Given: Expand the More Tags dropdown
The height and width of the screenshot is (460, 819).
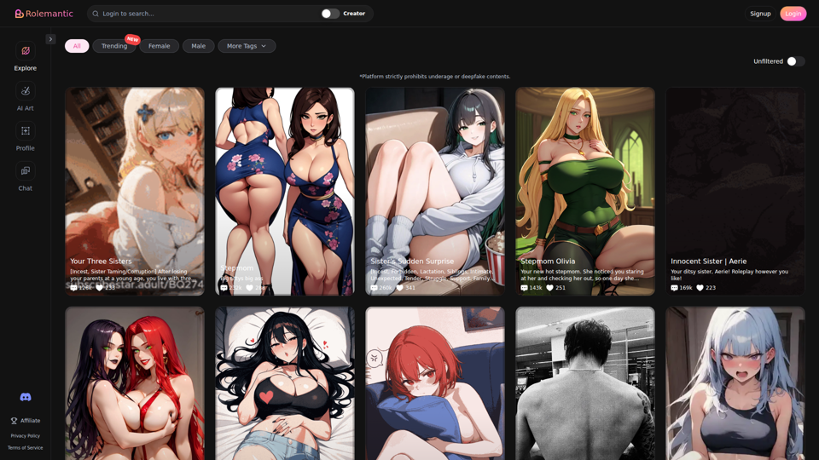Looking at the screenshot, I should [x=247, y=46].
